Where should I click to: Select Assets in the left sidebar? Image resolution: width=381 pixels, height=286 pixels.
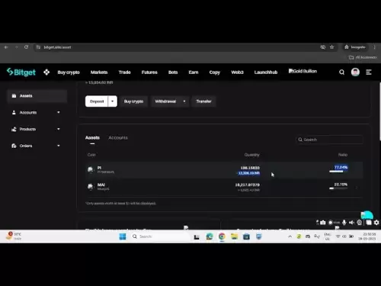(37, 96)
